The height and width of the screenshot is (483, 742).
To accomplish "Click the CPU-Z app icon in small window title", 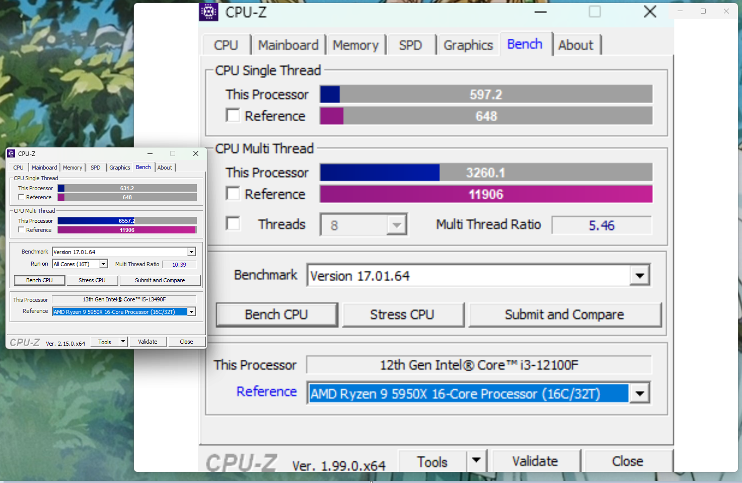I will pos(12,153).
